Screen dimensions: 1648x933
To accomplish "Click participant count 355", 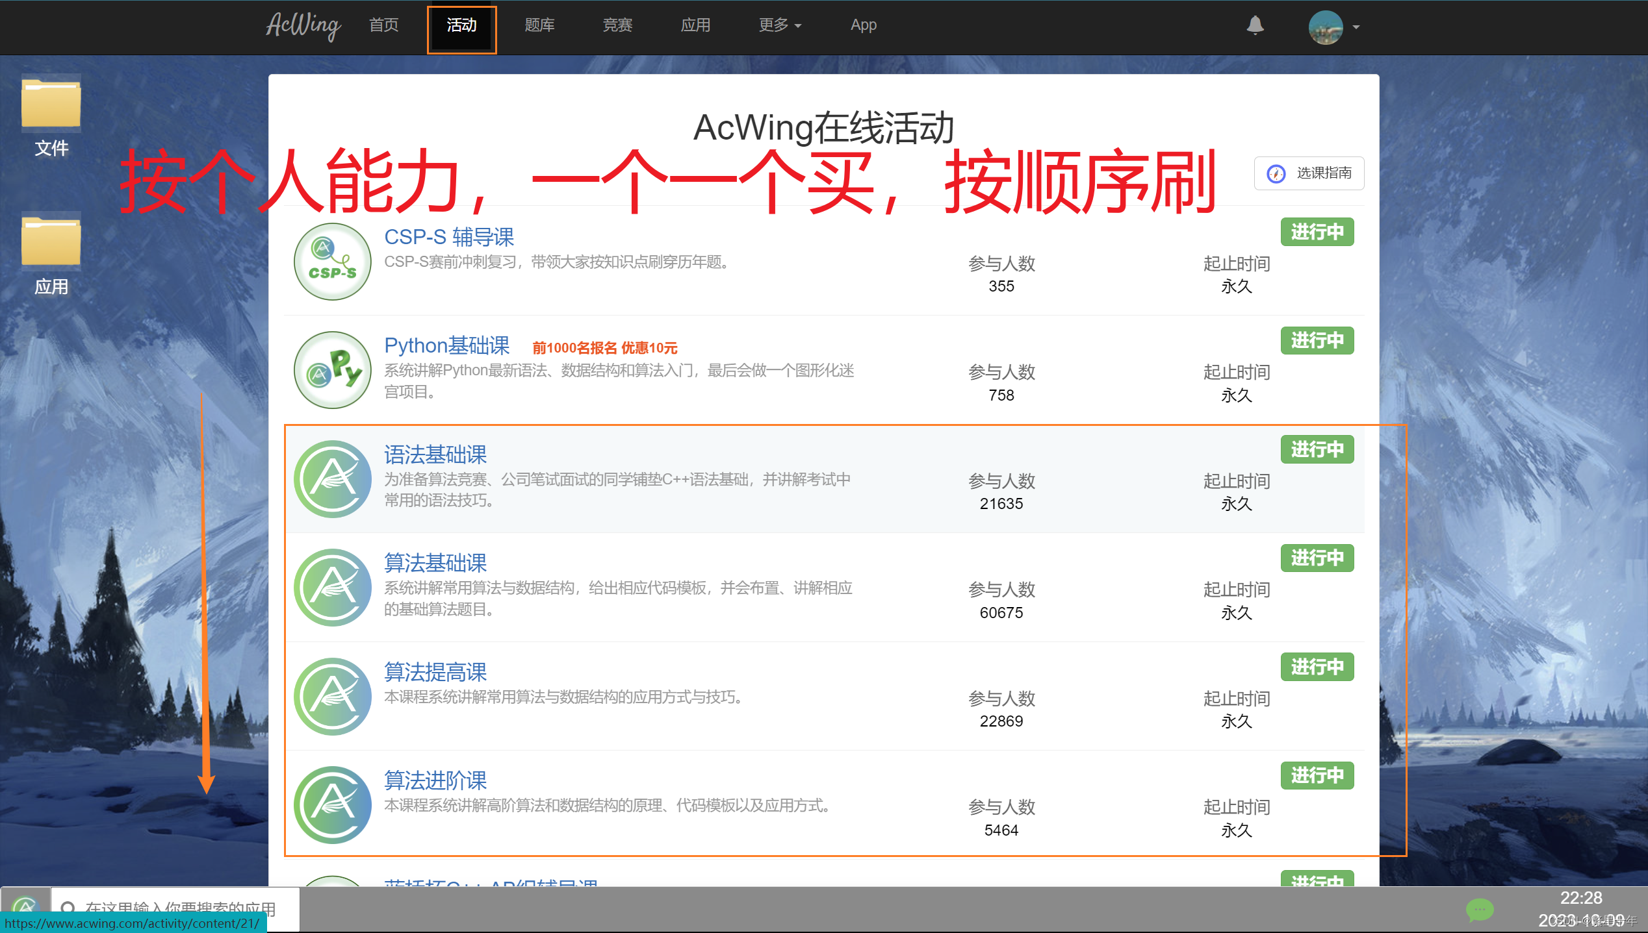I will tap(1001, 286).
